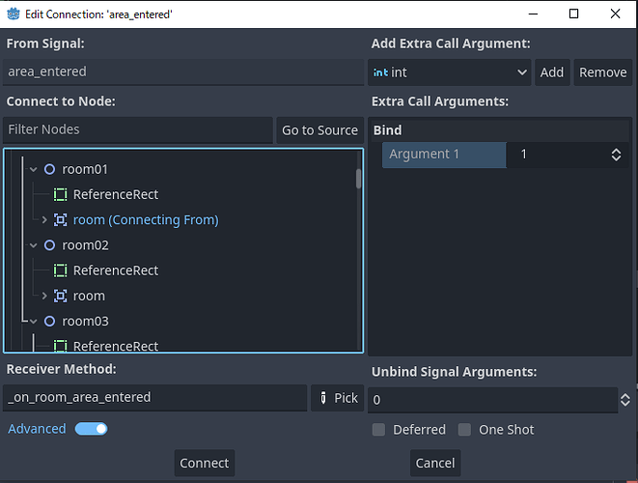Image resolution: width=638 pixels, height=483 pixels.
Task: Select the room02 node row
Action: [183, 245]
